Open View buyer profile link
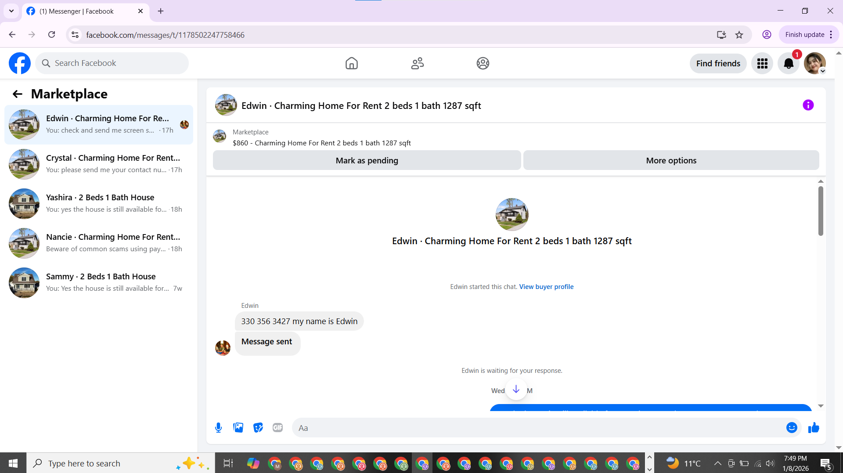843x473 pixels. (546, 287)
